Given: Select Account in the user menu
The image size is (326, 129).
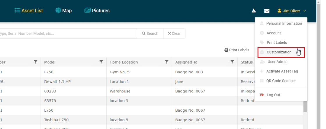Looking at the screenshot, I should click(x=274, y=33).
